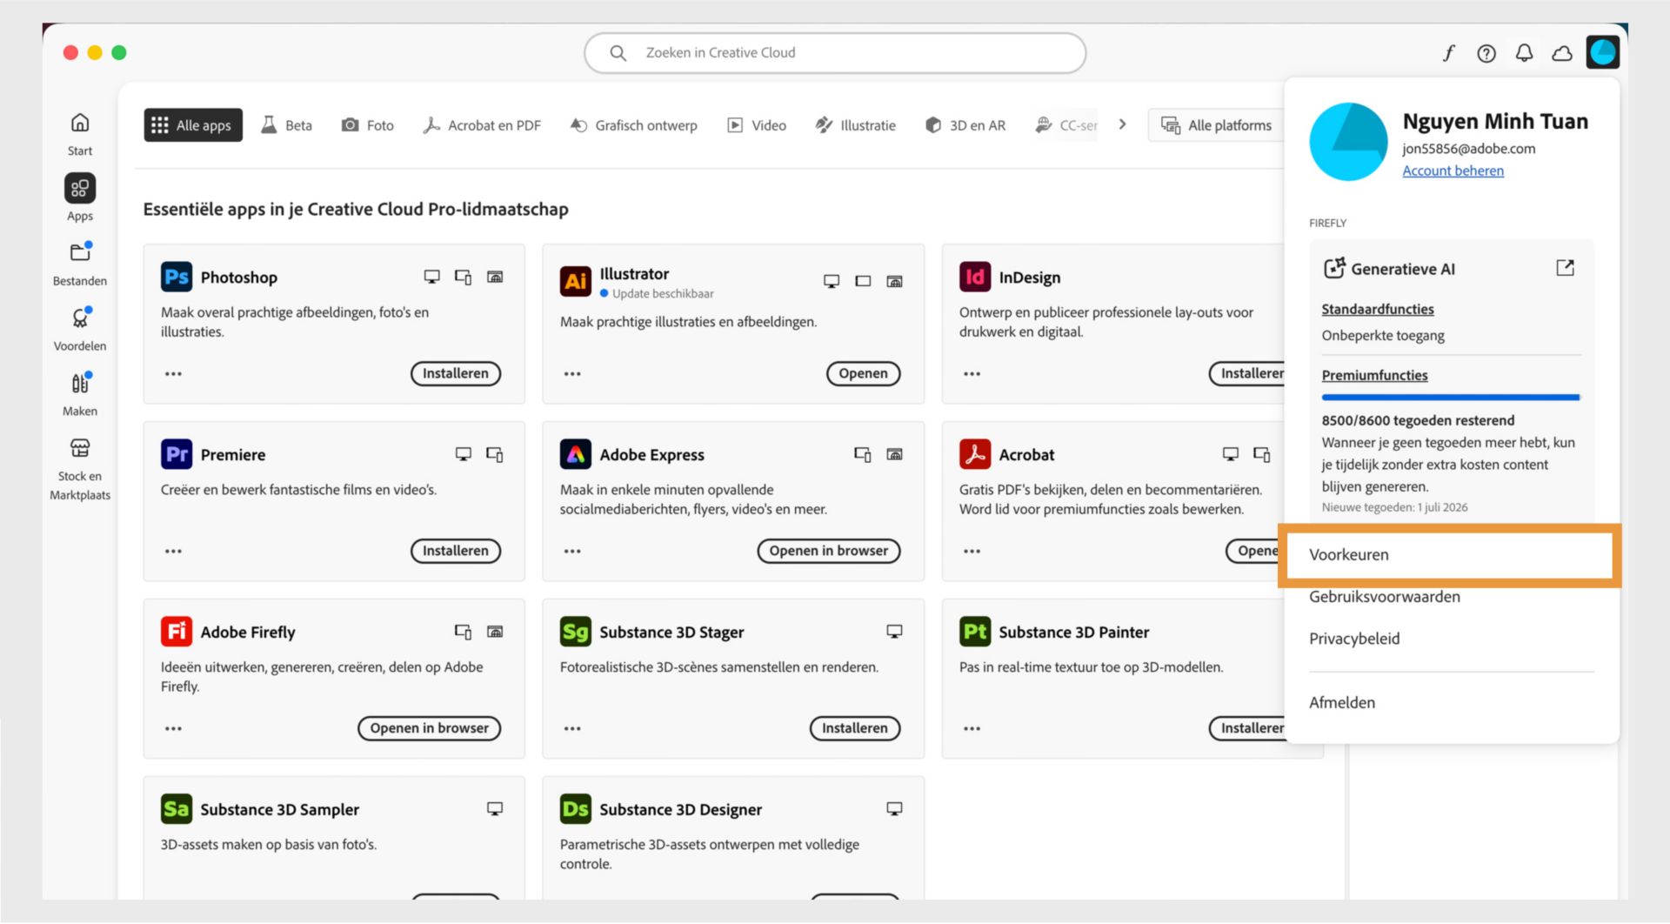Screen dimensions: 1670x924
Task: Focus the Zoeken in Creative Cloud field
Action: (x=835, y=53)
